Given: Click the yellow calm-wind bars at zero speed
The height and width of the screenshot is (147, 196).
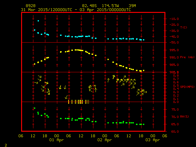Looking at the screenshot, I should coord(78,102).
